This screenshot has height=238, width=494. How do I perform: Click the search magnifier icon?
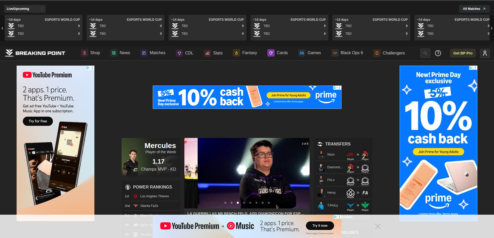tap(425, 53)
